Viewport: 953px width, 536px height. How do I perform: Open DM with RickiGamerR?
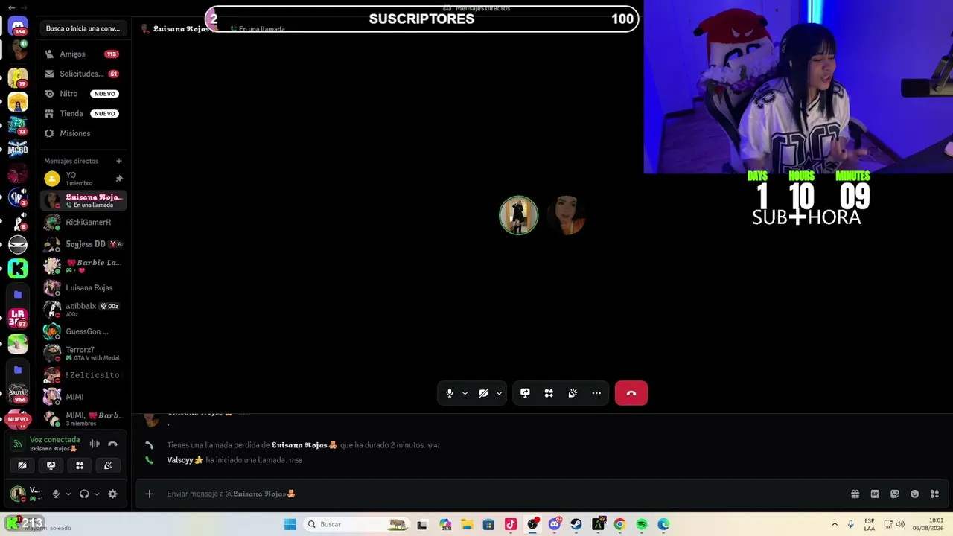83,222
